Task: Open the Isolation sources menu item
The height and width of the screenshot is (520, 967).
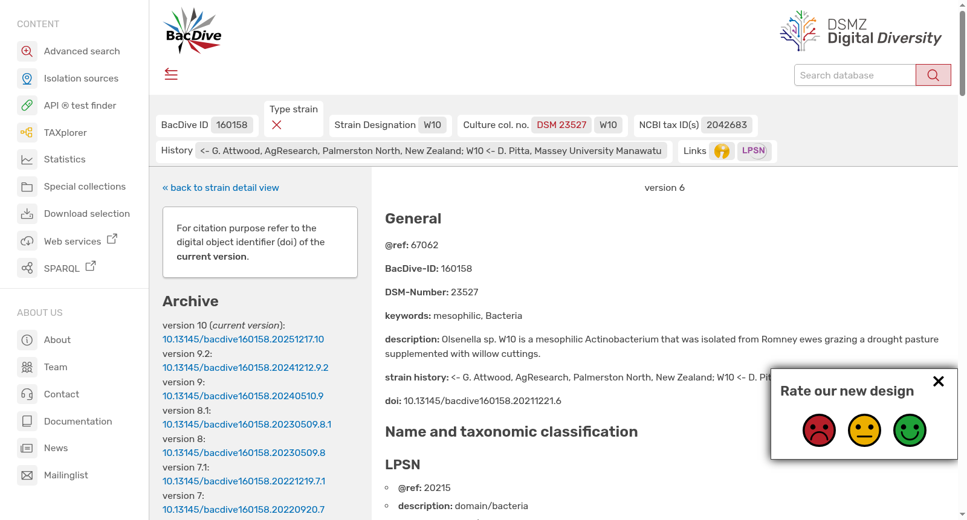Action: pos(81,79)
